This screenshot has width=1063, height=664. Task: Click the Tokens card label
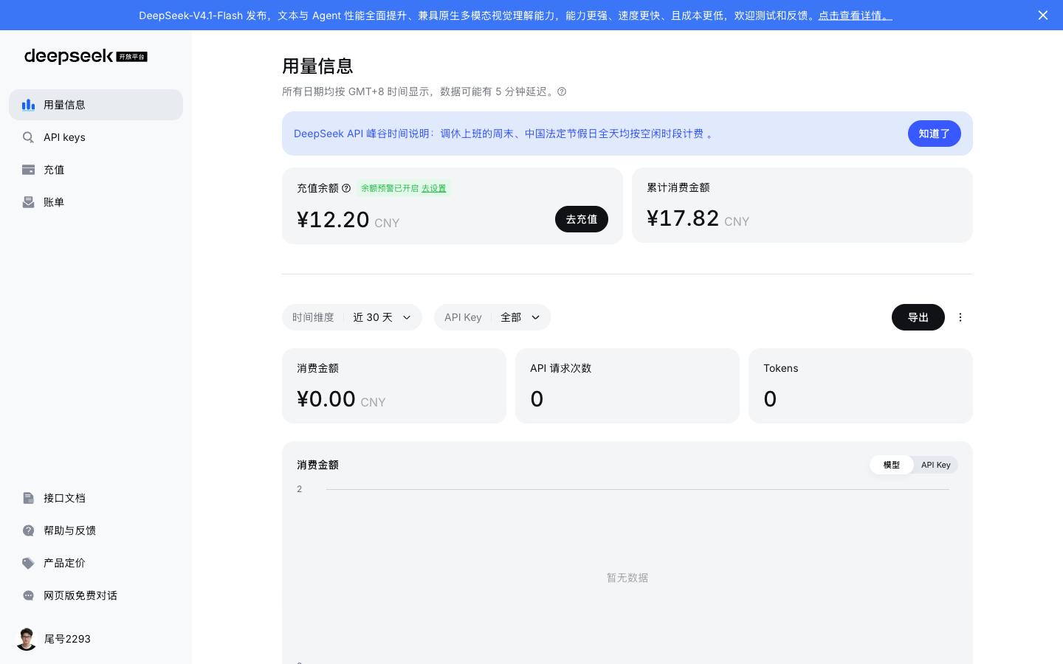tap(781, 368)
